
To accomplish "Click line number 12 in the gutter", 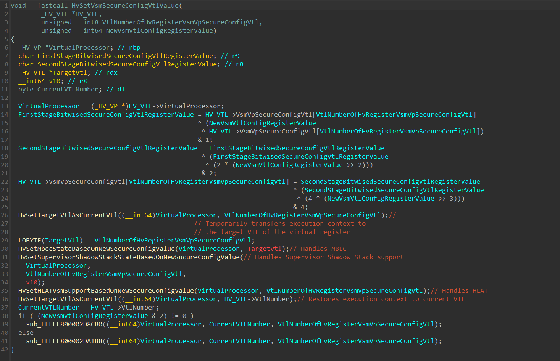I will point(5,98).
